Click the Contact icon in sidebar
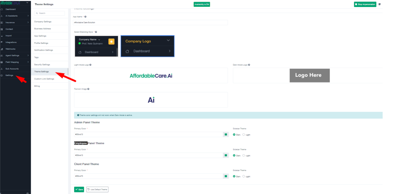Image resolution: width=409 pixels, height=194 pixels. click(2, 29)
